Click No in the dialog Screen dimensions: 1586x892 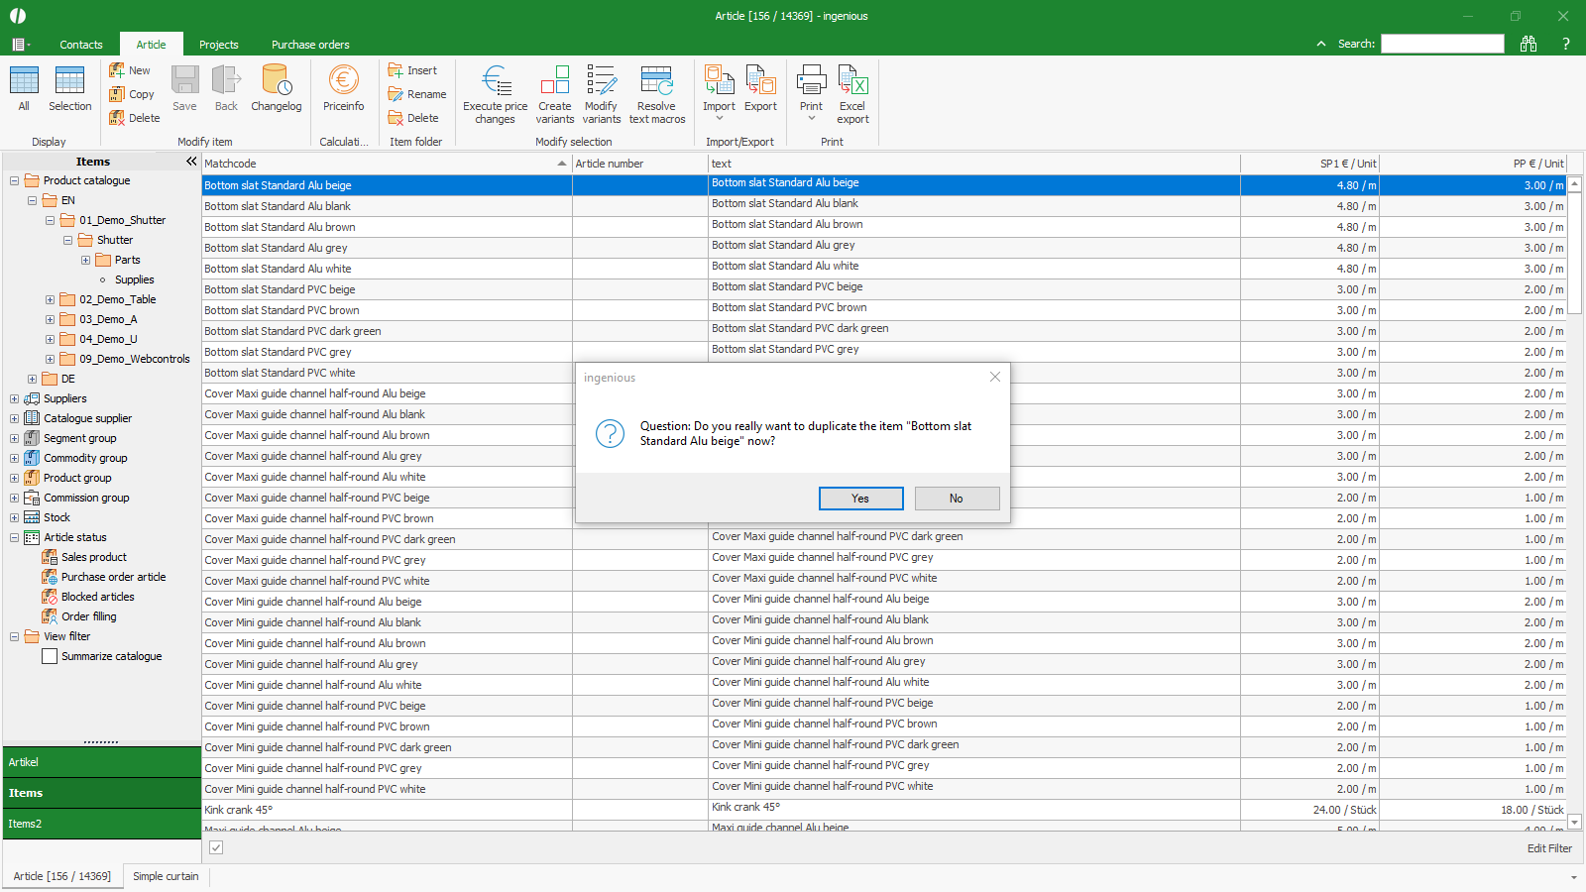click(957, 499)
